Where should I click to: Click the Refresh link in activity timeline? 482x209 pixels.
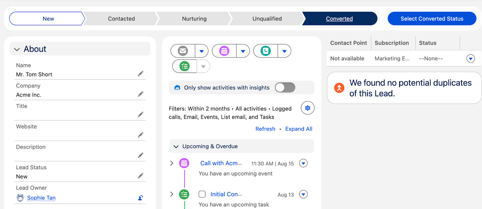tap(265, 129)
